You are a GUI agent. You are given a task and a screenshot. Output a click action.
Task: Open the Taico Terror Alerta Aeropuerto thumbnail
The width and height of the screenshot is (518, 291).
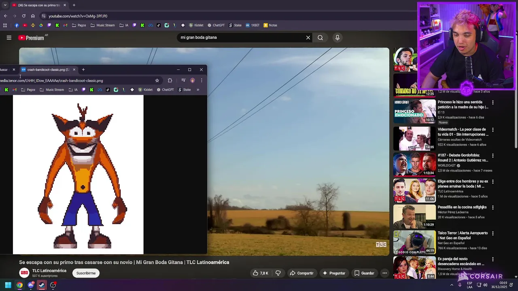(x=414, y=242)
